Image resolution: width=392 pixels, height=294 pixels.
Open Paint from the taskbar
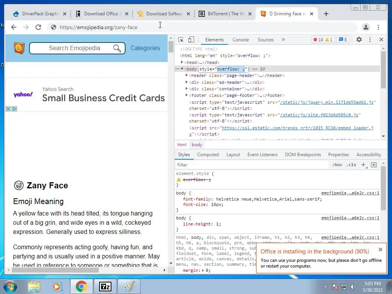129,286
